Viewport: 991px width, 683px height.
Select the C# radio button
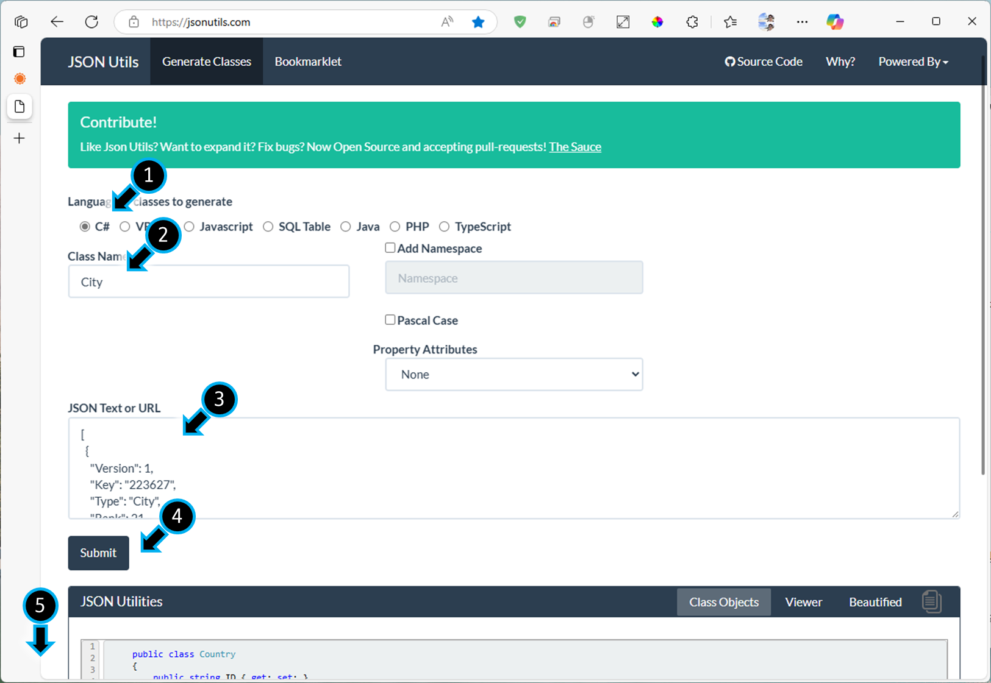click(85, 227)
